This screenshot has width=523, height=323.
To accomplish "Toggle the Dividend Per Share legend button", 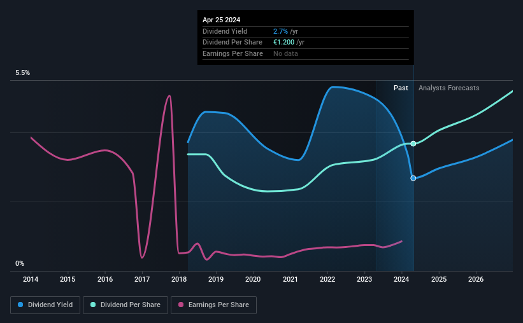I will 125,305.
